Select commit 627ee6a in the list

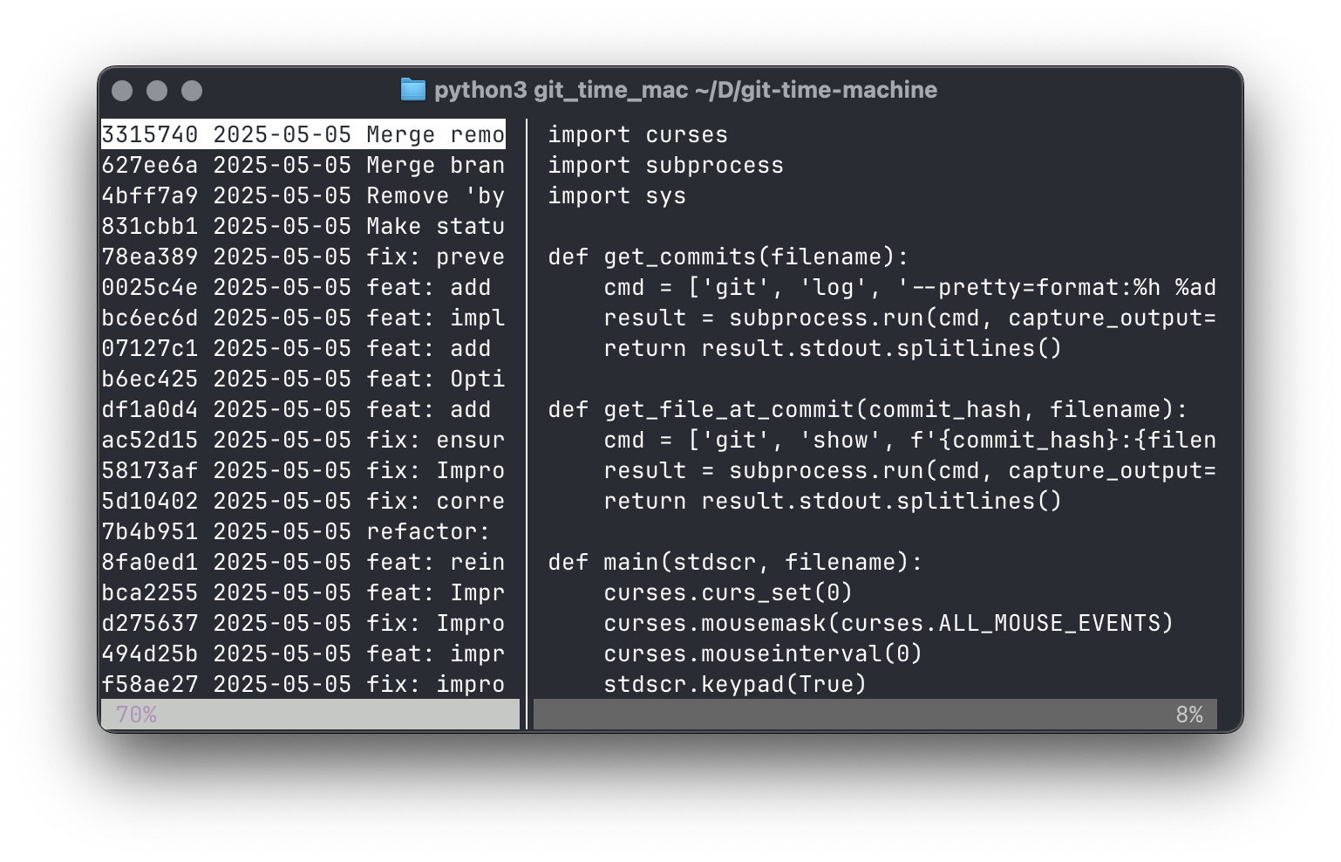[x=303, y=166]
